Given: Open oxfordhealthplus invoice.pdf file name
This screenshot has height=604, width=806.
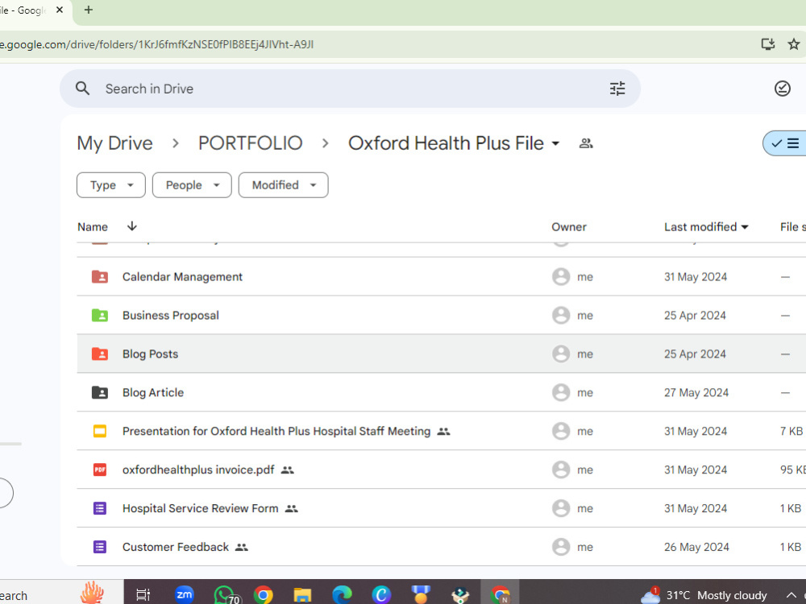Looking at the screenshot, I should (198, 470).
